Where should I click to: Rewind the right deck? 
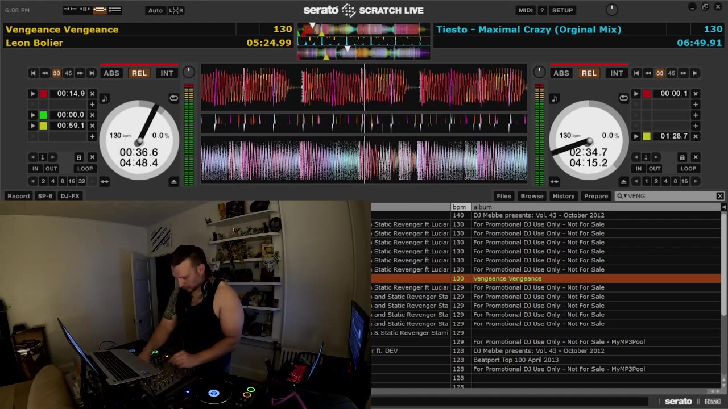(648, 73)
